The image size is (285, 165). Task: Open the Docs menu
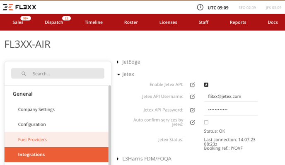[273, 22]
